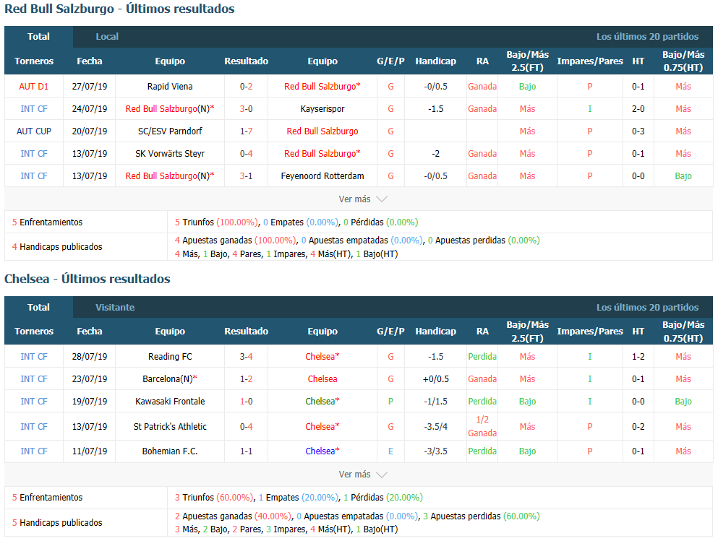The width and height of the screenshot is (718, 541).
Task: Open the St Patrick's Athletic team link
Action: coord(170,427)
